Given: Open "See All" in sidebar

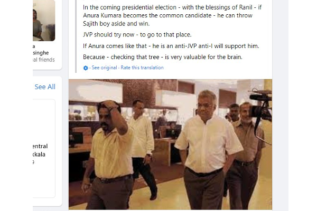Looking at the screenshot, I should pyautogui.click(x=45, y=87).
